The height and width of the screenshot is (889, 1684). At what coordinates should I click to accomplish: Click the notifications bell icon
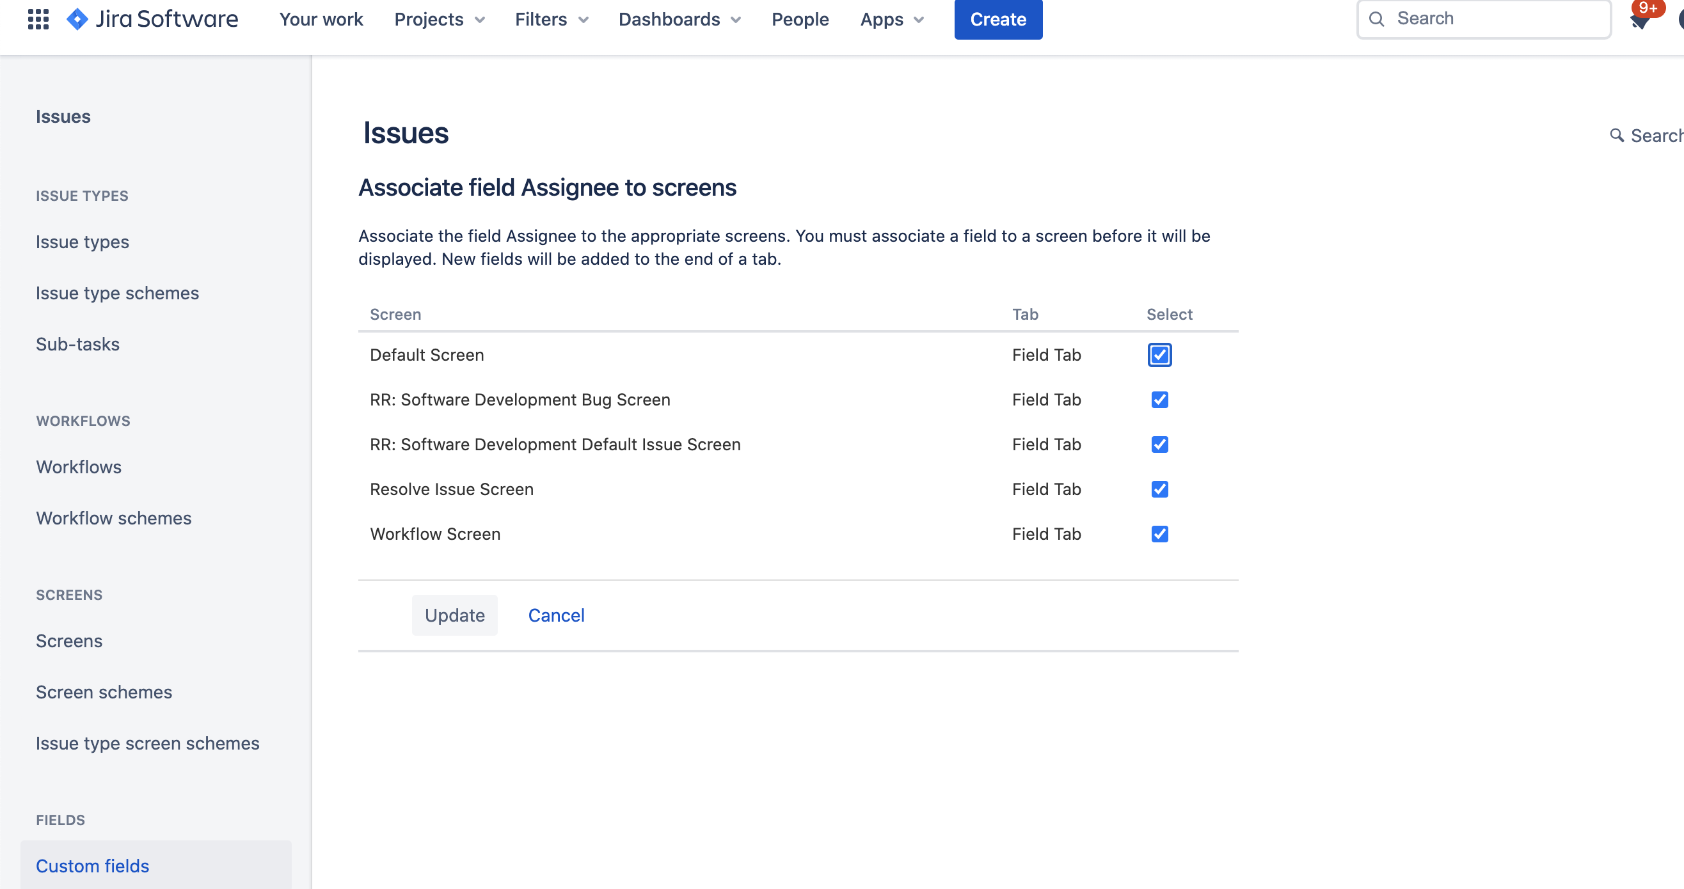[x=1640, y=22]
